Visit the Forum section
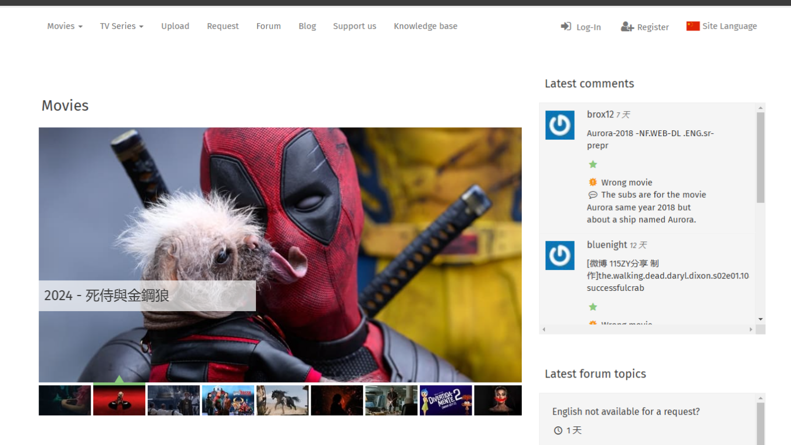The image size is (791, 445). pyautogui.click(x=269, y=26)
